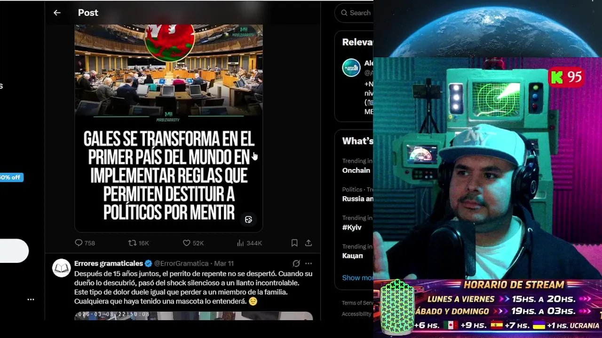Open the Gales politicians image
Screen dimensions: 602x338
(x=168, y=128)
